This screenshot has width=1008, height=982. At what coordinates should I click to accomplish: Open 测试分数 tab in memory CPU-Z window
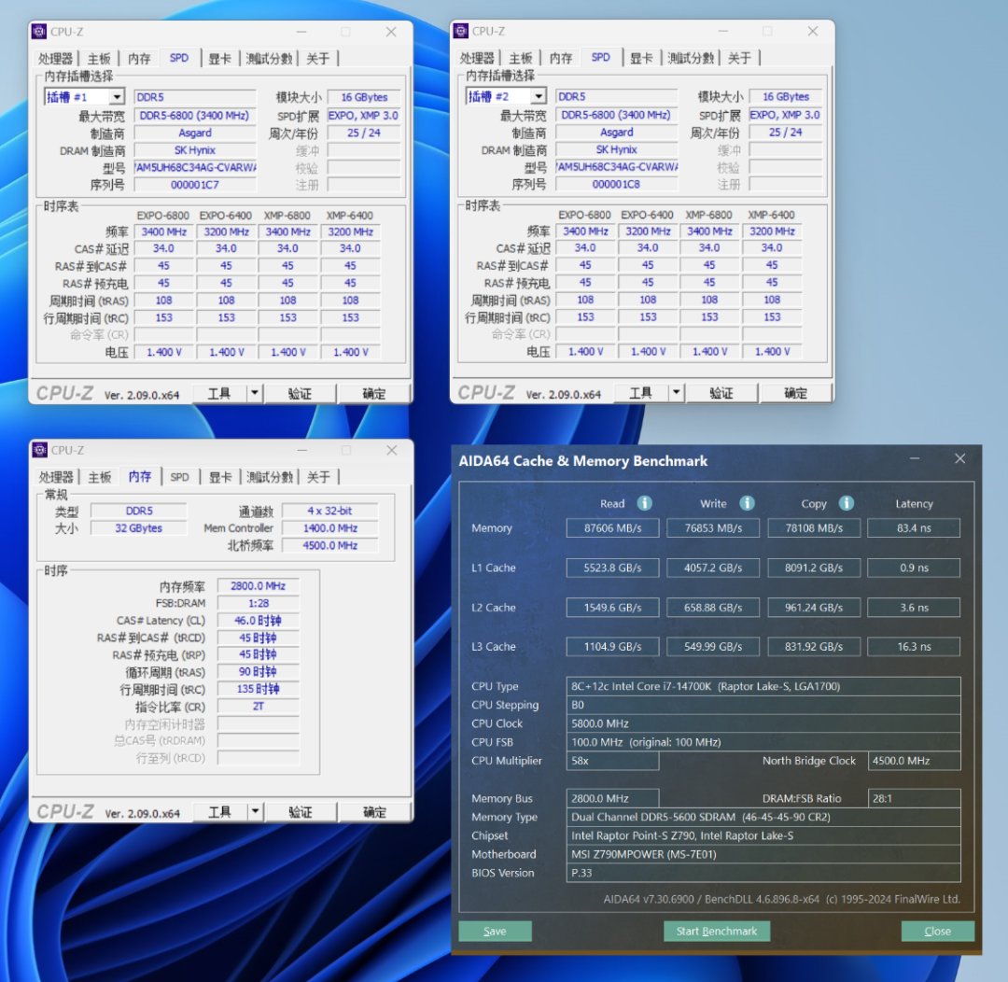(270, 477)
